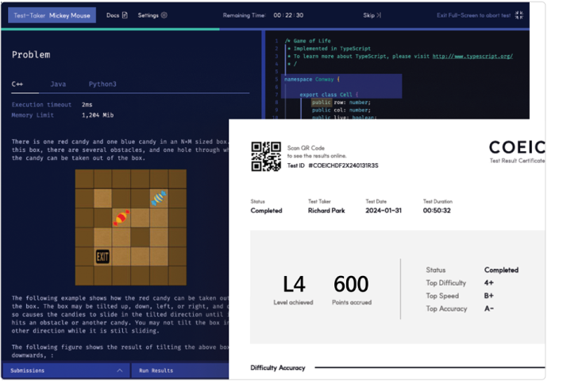Screen dimensions: 563x381
Task: Click the red candy in the grid
Action: pos(121,217)
